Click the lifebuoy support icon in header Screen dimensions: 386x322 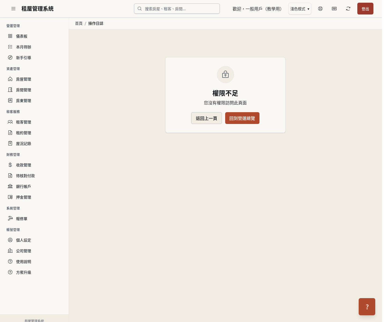pos(320,9)
